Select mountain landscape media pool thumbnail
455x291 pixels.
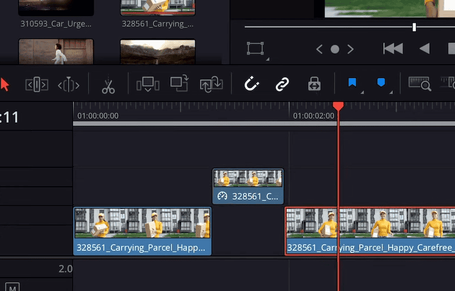[158, 52]
